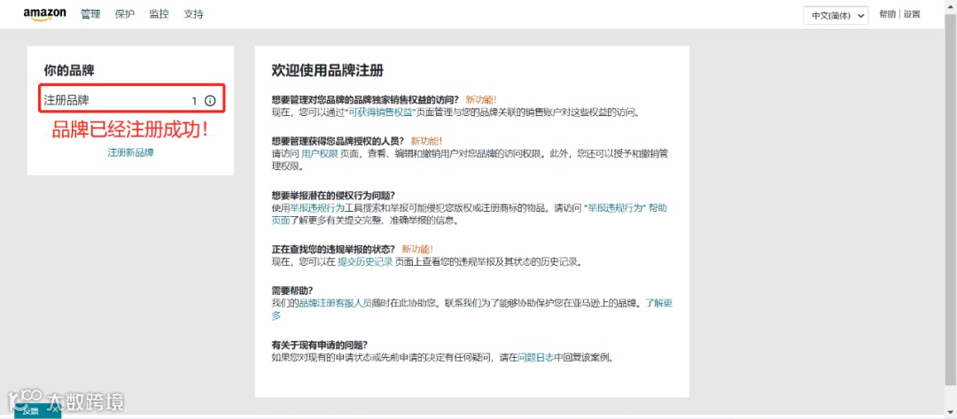Screen dimensions: 957x419
Task: Open the 问题日志 link
Action: 536,357
